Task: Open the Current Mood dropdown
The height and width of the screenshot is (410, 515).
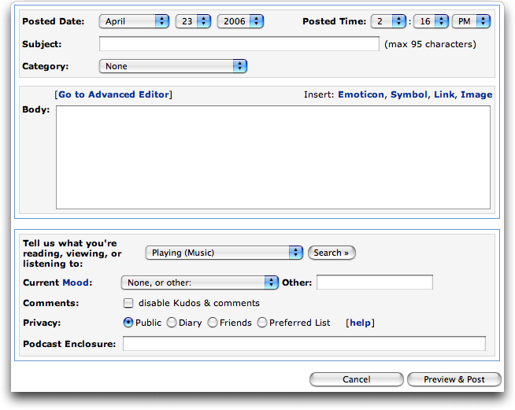Action: [200, 283]
